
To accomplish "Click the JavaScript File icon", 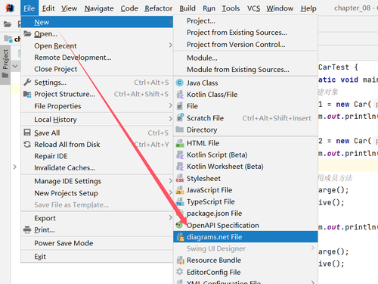I will click(180, 190).
